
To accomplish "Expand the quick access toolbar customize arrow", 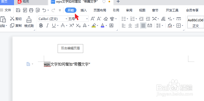I will click(x=60, y=10).
